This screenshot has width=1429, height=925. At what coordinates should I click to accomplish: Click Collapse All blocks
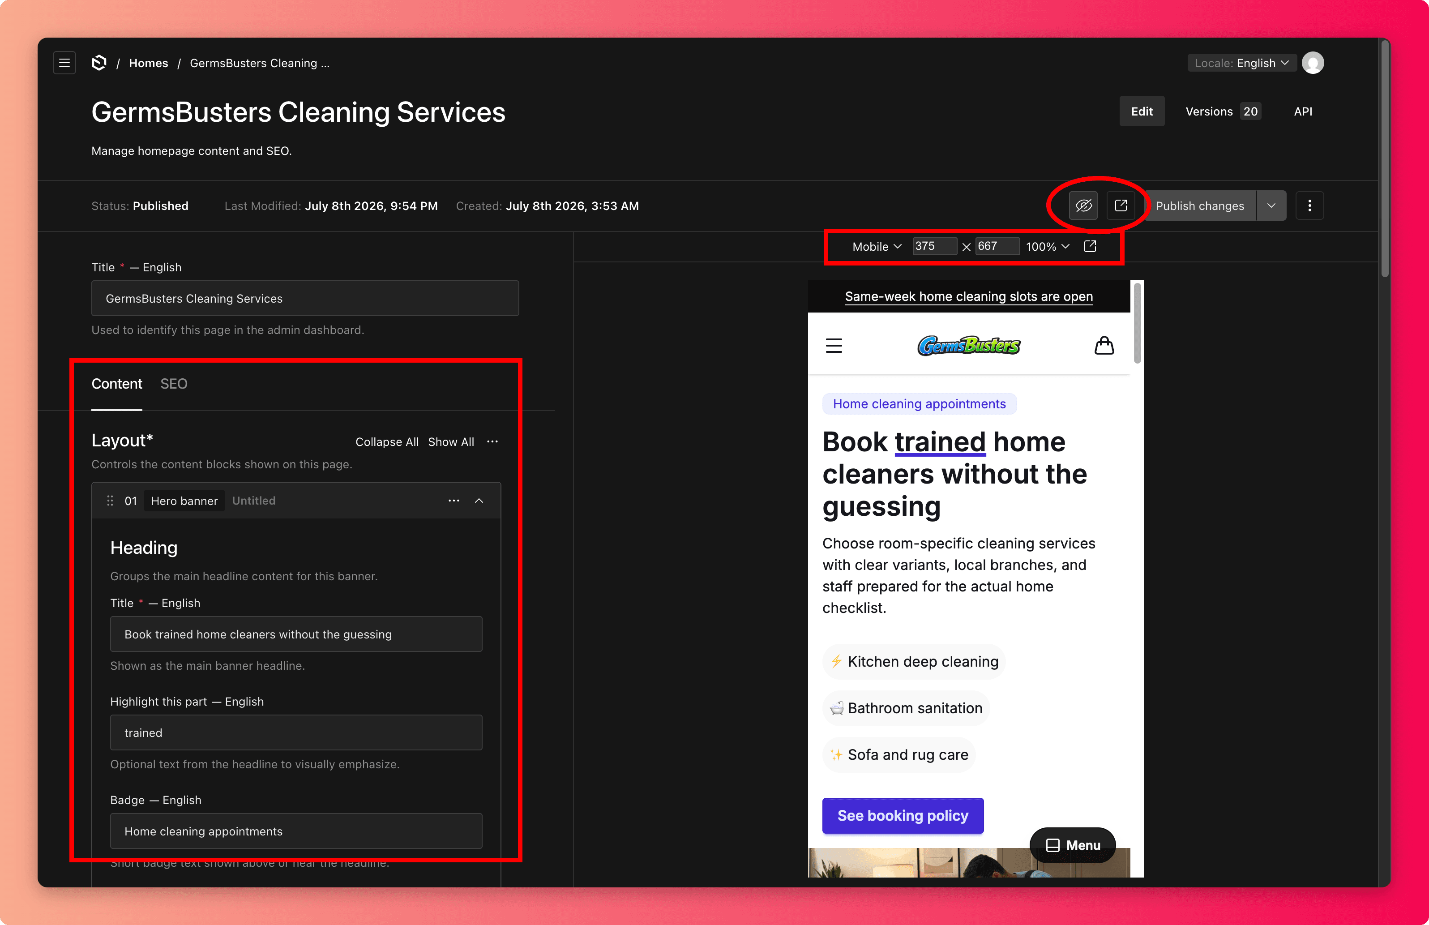coord(387,441)
